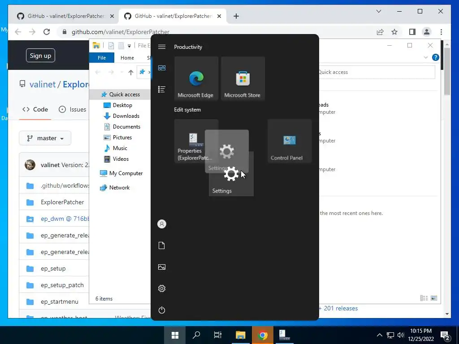Click the Windows Start button on taskbar
This screenshot has width=459, height=344.
point(175,335)
